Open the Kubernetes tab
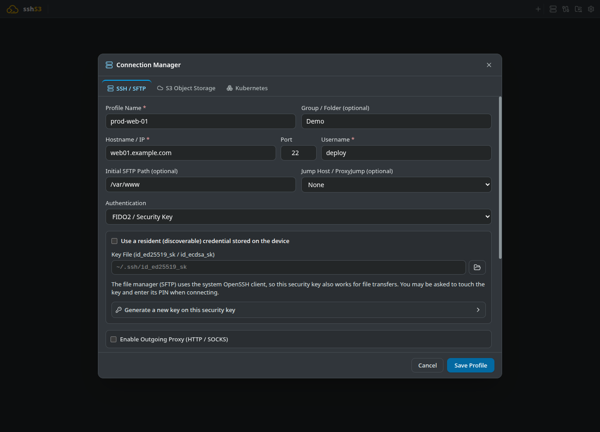This screenshot has width=600, height=432. tap(247, 88)
